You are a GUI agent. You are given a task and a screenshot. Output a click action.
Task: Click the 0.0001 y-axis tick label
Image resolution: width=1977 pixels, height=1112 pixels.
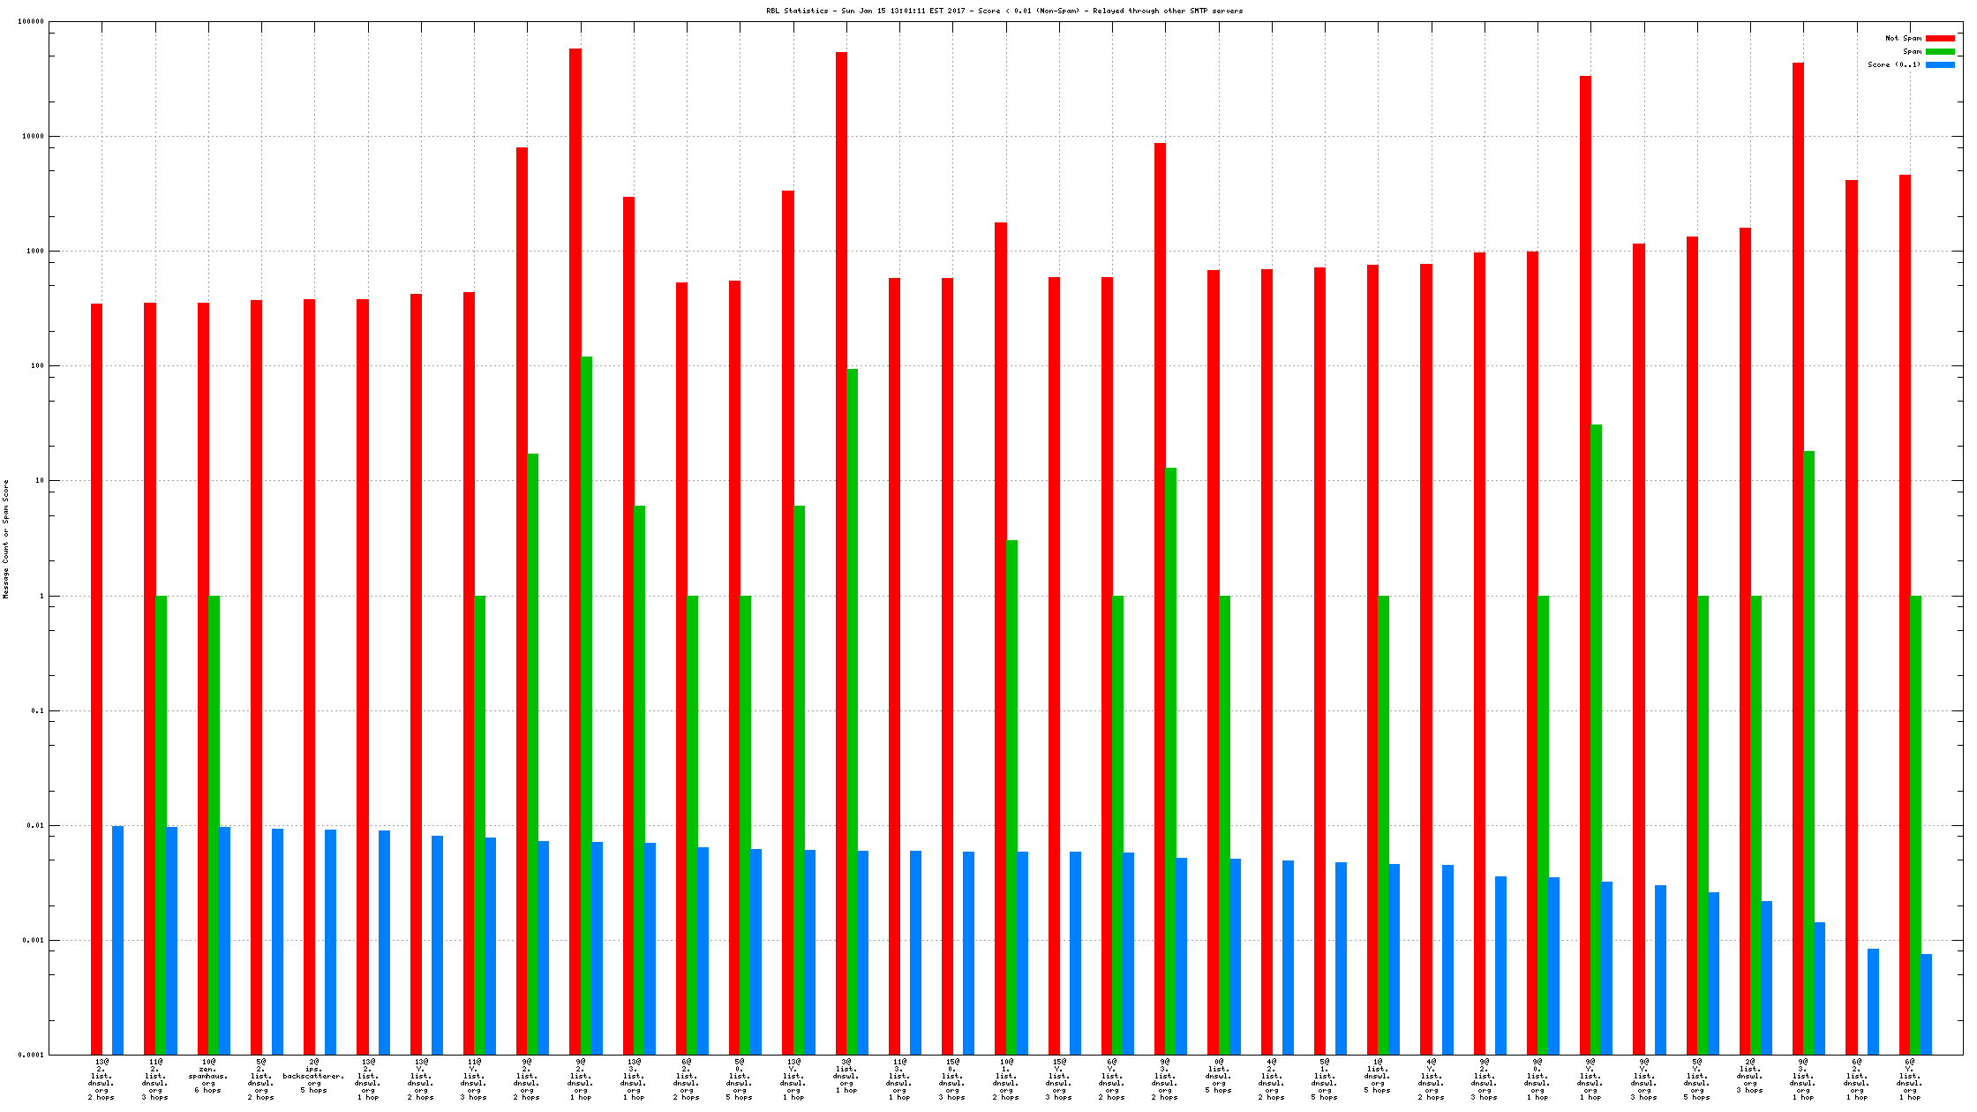[33, 1055]
